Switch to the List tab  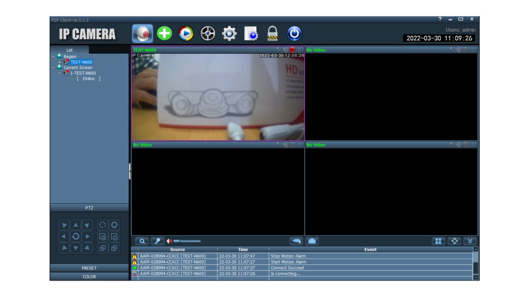tap(70, 50)
